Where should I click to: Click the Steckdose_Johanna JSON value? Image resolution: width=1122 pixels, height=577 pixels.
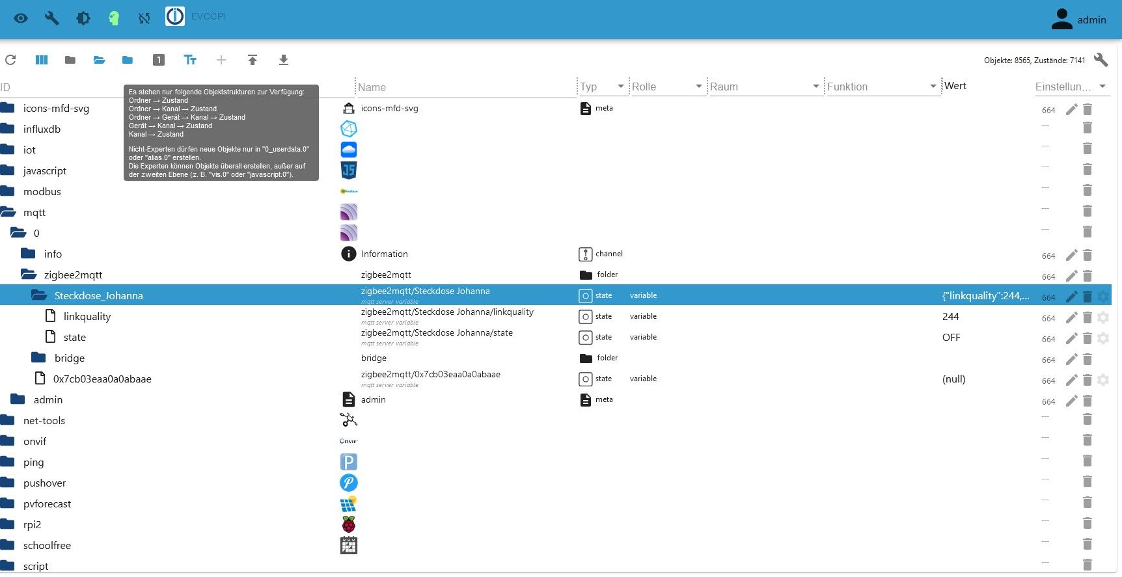point(985,295)
